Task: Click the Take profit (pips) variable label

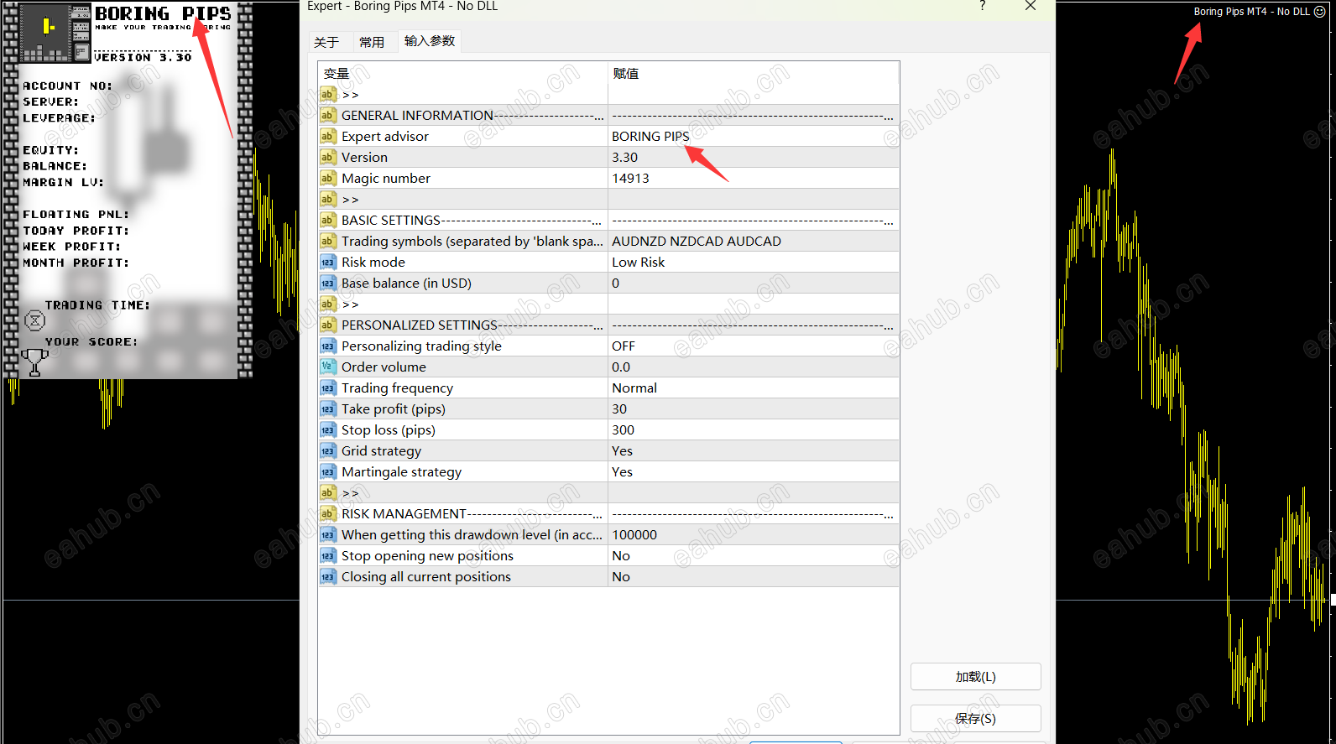Action: pos(394,409)
